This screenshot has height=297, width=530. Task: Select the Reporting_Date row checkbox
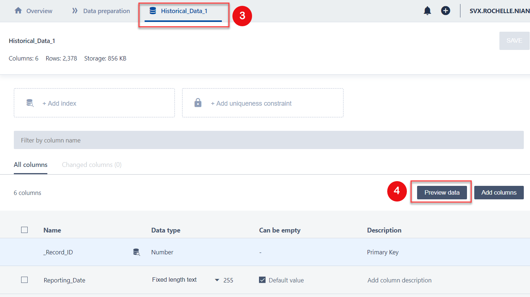(24, 280)
